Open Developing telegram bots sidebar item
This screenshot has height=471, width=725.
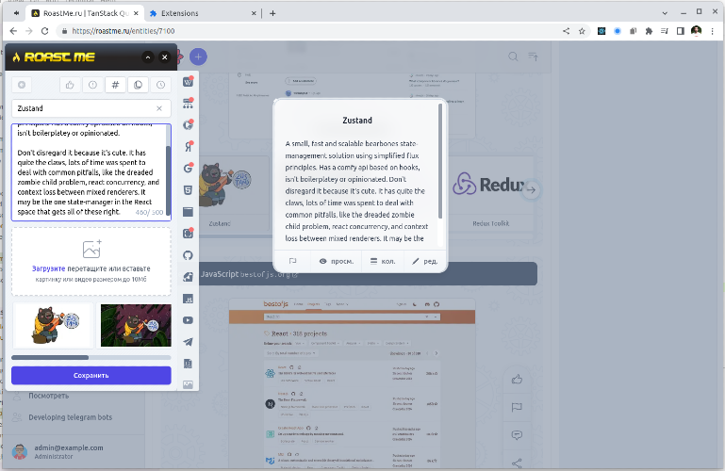click(x=71, y=417)
